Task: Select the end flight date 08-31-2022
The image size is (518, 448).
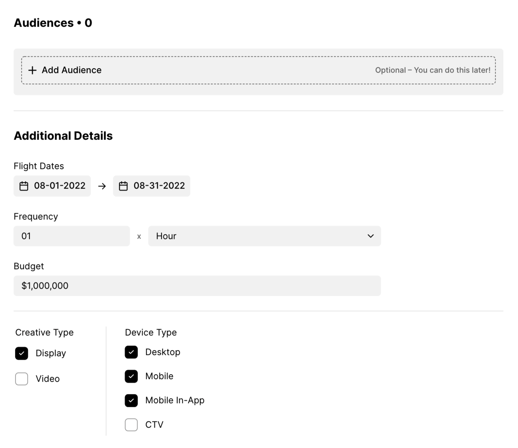Action: pos(152,186)
